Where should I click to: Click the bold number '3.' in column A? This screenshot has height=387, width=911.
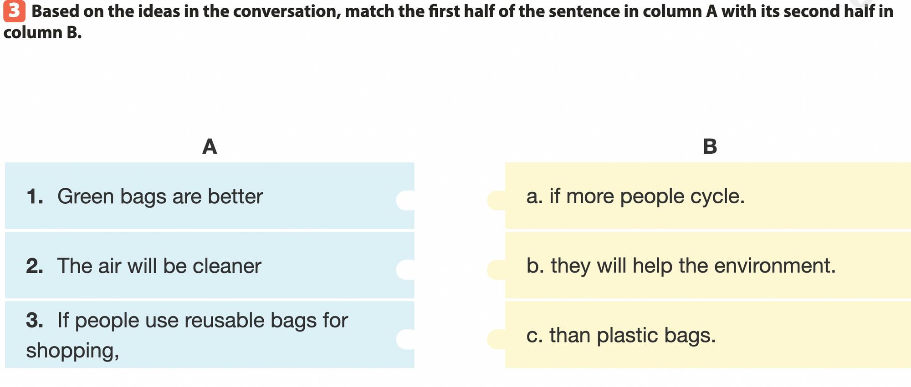coord(35,321)
